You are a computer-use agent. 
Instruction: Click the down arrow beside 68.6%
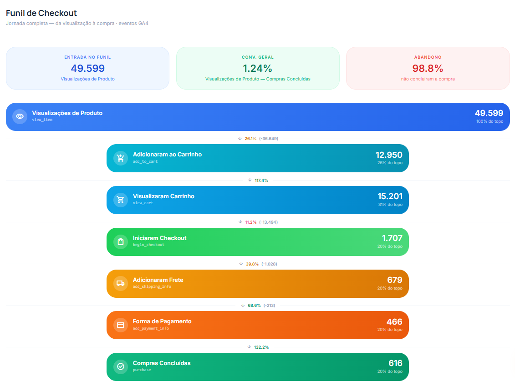click(243, 306)
